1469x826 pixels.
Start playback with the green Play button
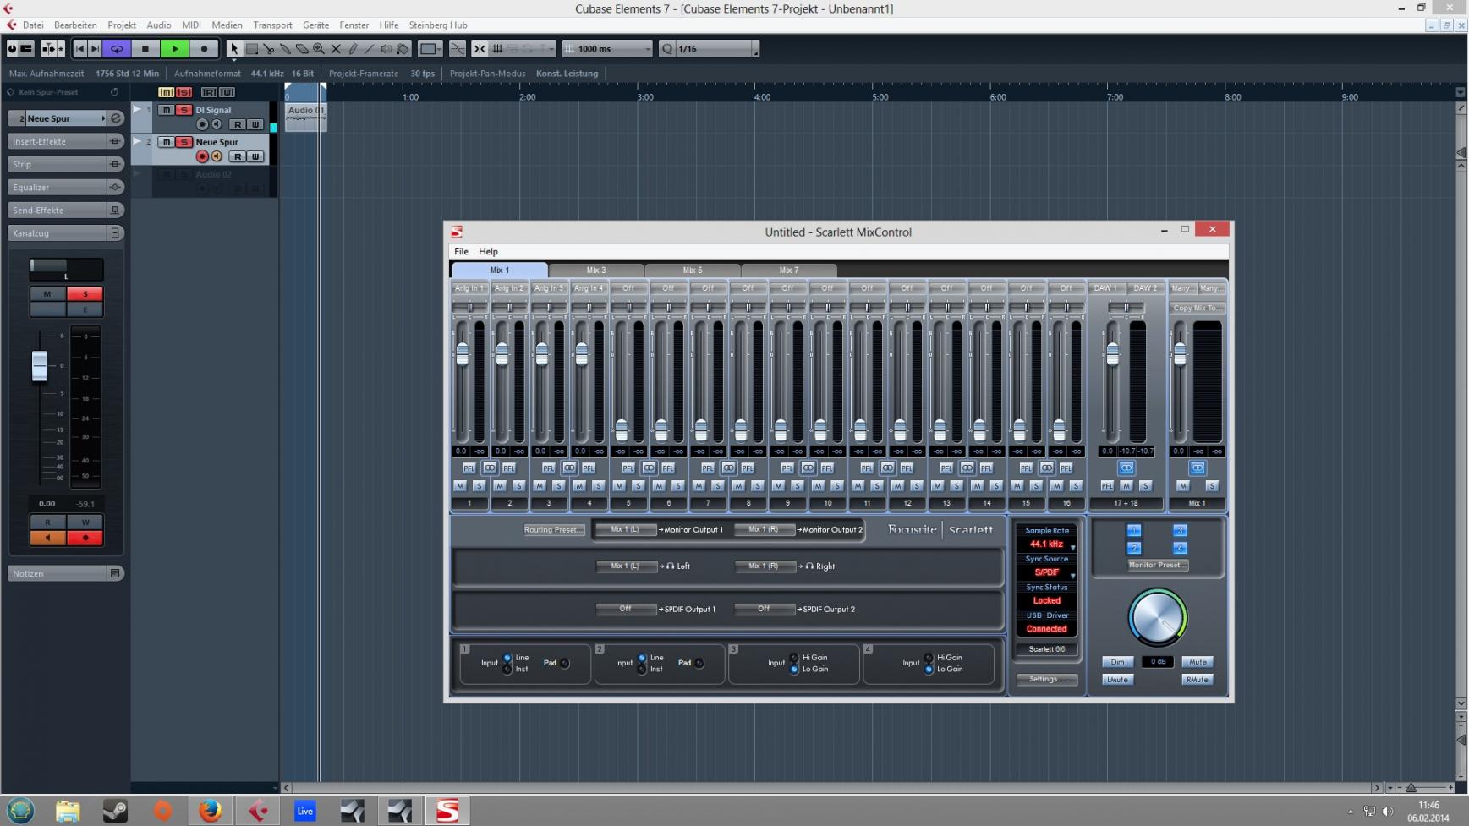pos(175,49)
